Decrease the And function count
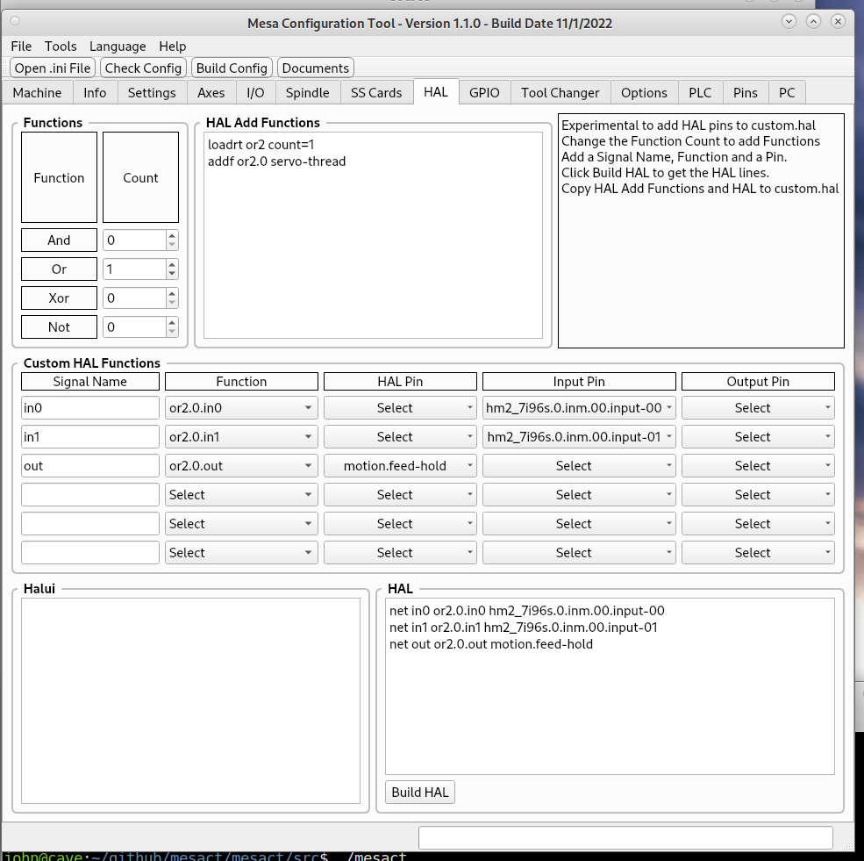The height and width of the screenshot is (861, 864). pyautogui.click(x=172, y=245)
